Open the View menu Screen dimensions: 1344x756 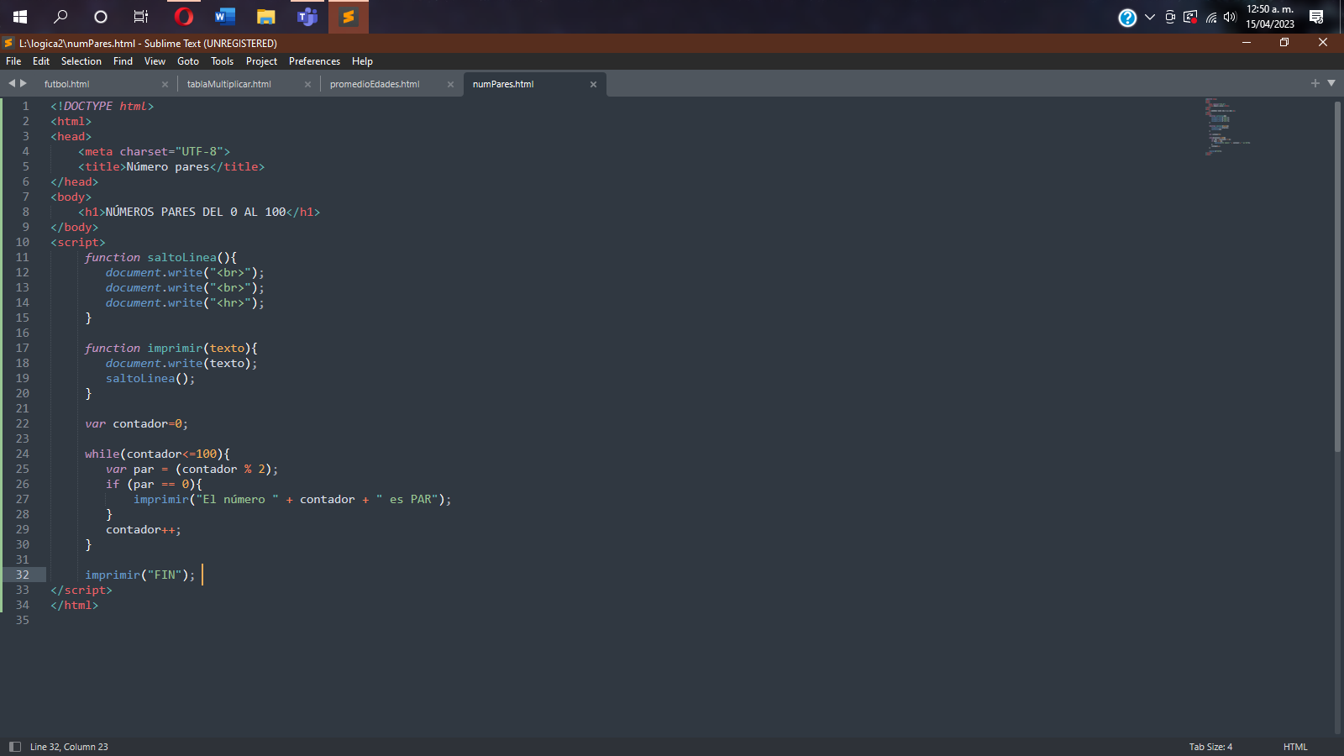(x=155, y=61)
